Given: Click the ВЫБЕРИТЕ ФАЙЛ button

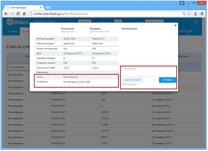Looking at the screenshot, I should [132, 80].
